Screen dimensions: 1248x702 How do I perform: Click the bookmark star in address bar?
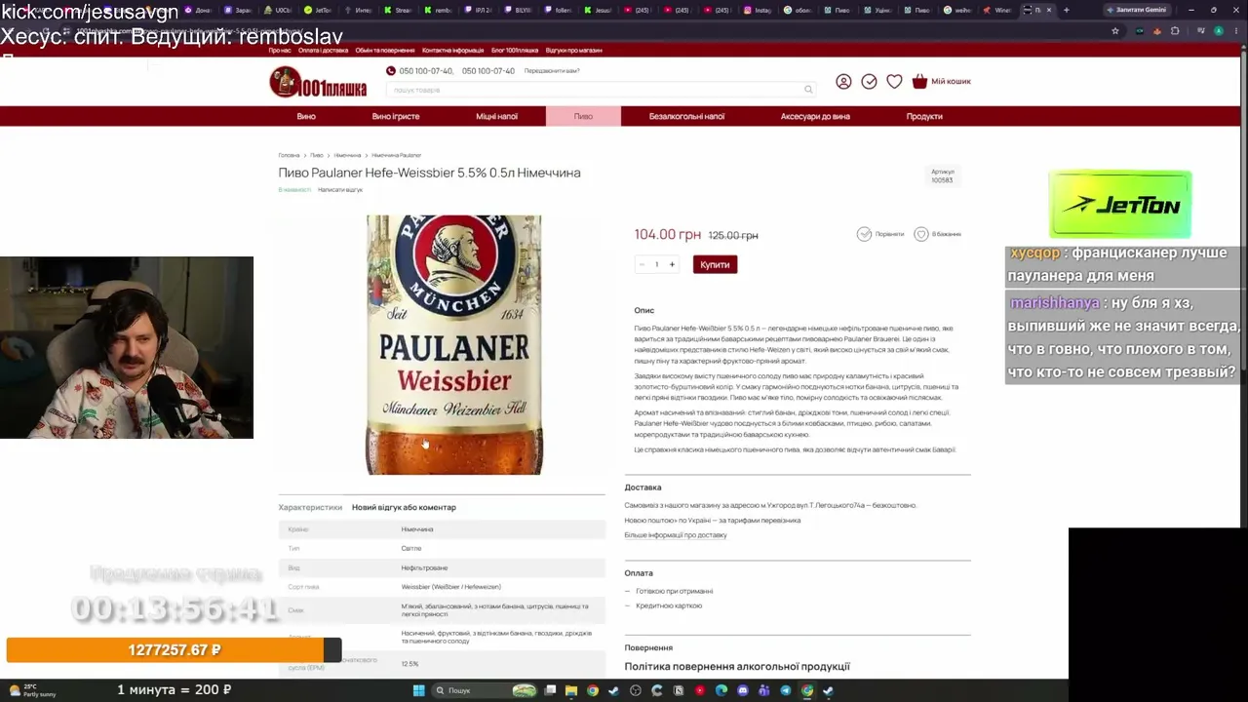click(1115, 30)
